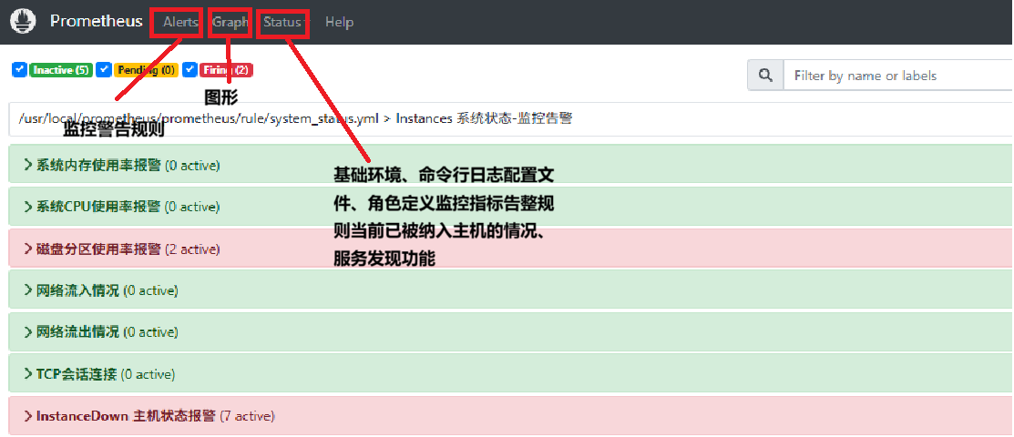
Task: Click the Instances 系统状态-监控告警 group name
Action: (484, 119)
